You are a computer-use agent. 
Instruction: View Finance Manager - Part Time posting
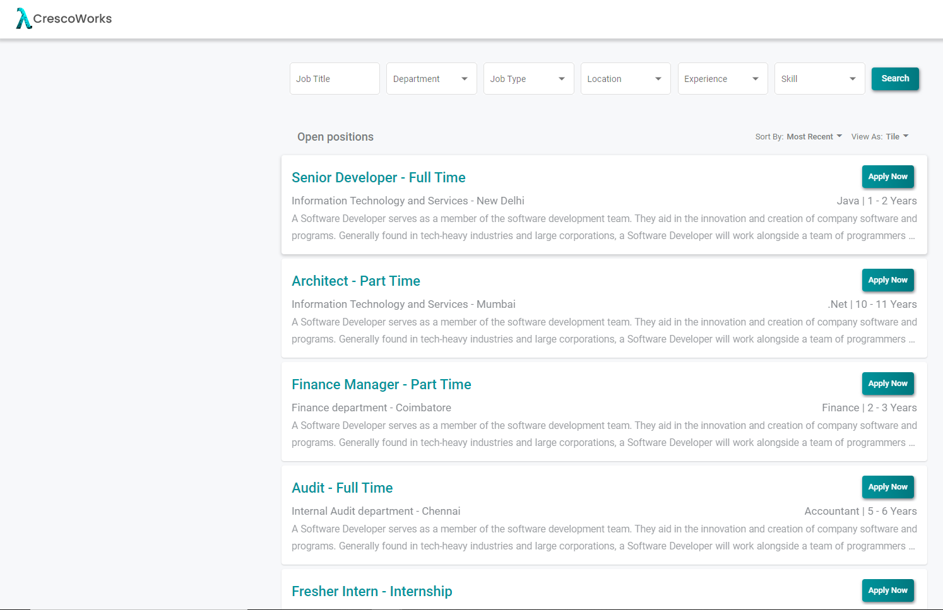coord(381,385)
